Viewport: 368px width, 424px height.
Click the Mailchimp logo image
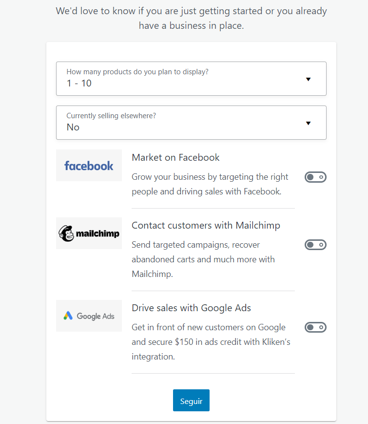(89, 233)
